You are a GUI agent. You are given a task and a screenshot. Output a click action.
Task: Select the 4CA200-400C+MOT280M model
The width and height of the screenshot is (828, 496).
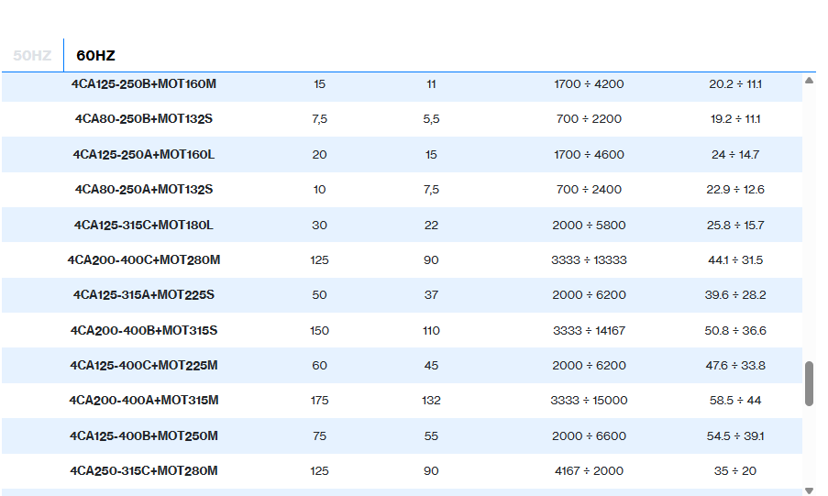(144, 260)
